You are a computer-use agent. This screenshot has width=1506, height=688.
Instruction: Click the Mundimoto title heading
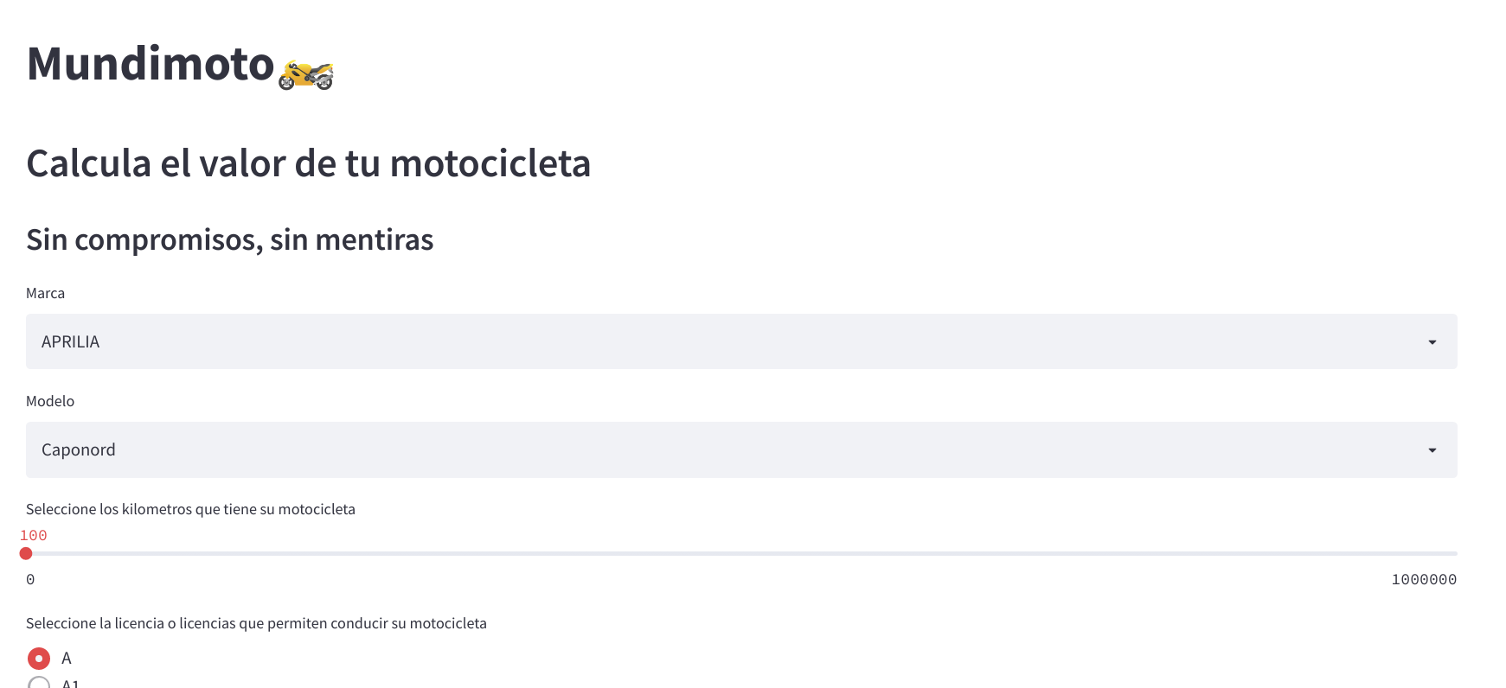151,64
